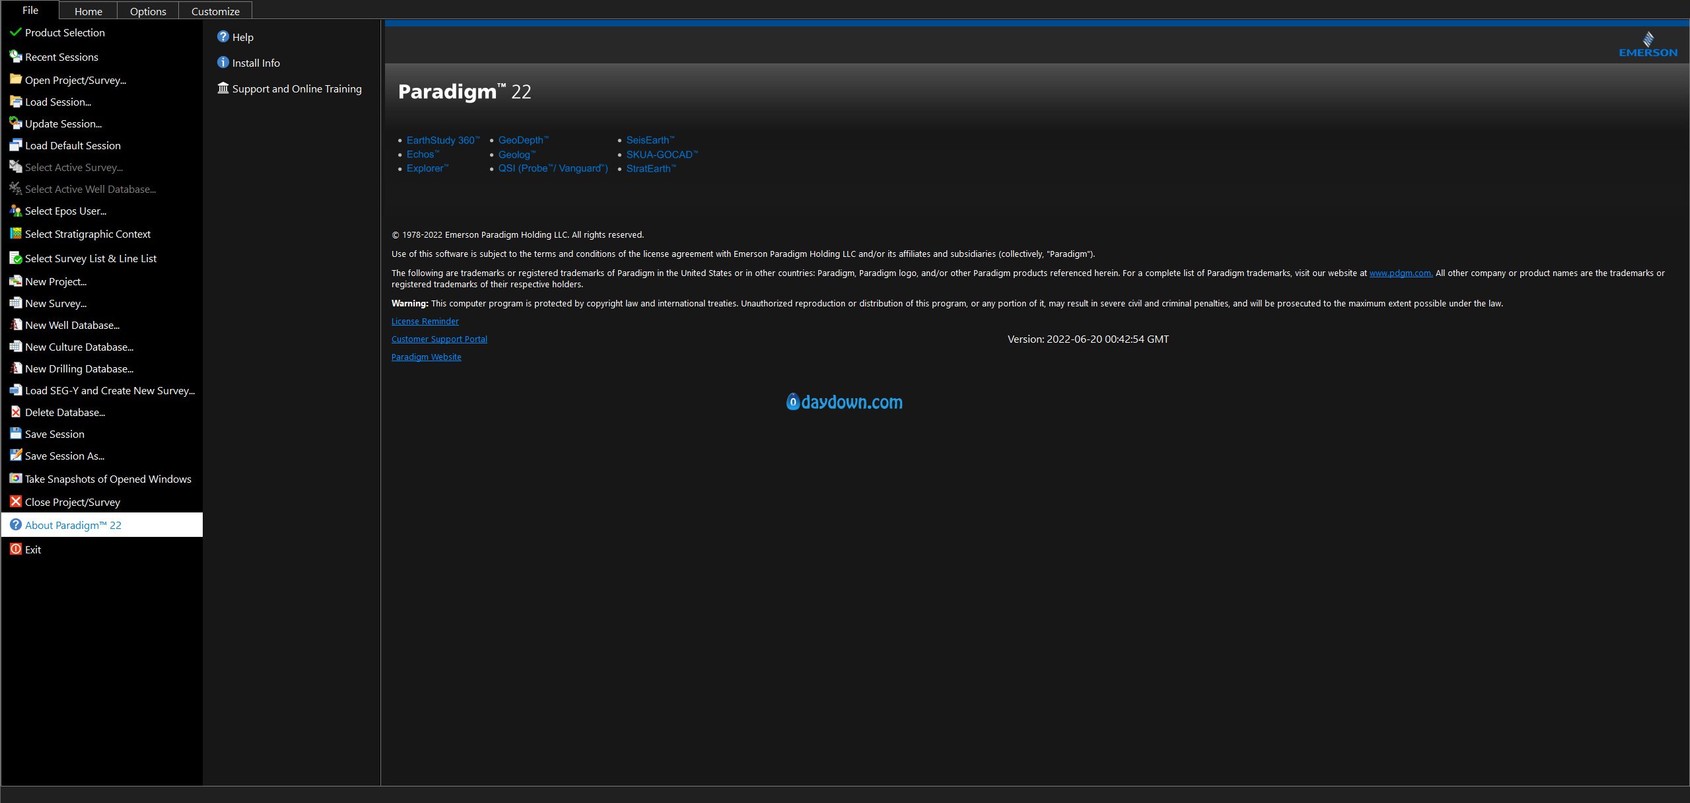Viewport: 1690px width, 803px height.
Task: Click the Close Project/Survey red X icon
Action: pyautogui.click(x=16, y=502)
